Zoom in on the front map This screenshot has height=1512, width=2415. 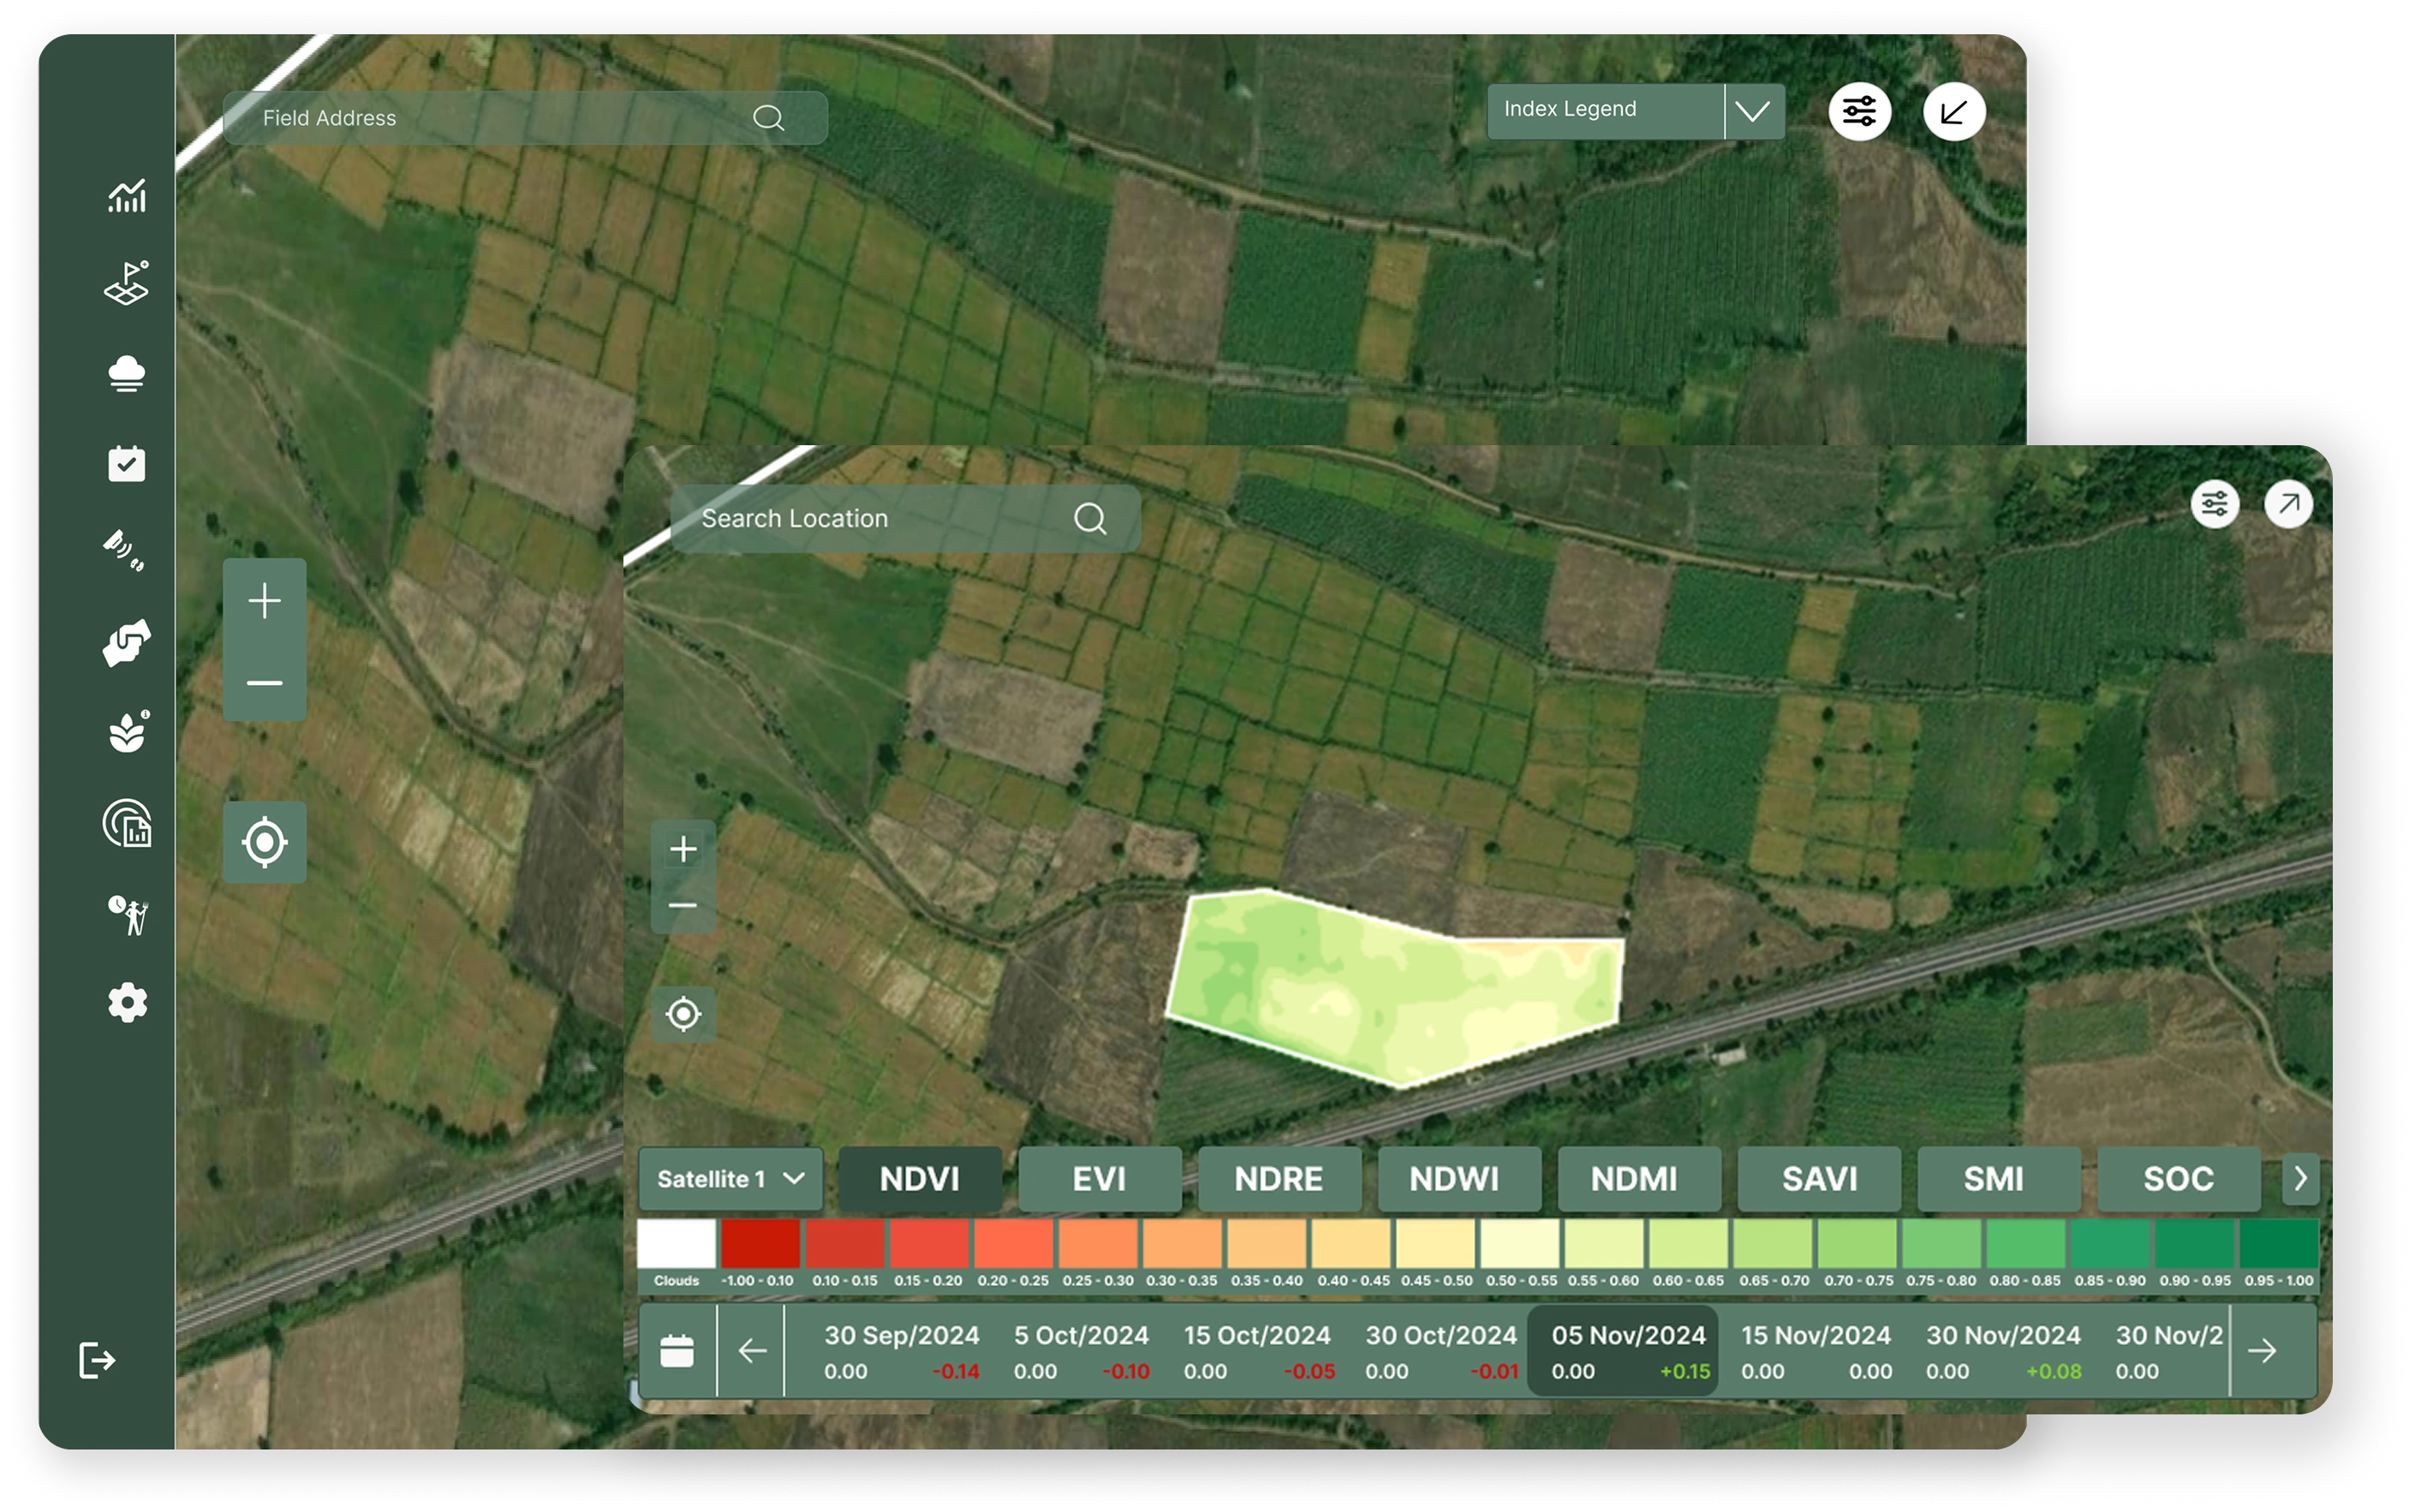683,849
